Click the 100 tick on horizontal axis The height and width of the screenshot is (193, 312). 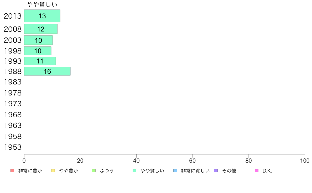[305, 160]
